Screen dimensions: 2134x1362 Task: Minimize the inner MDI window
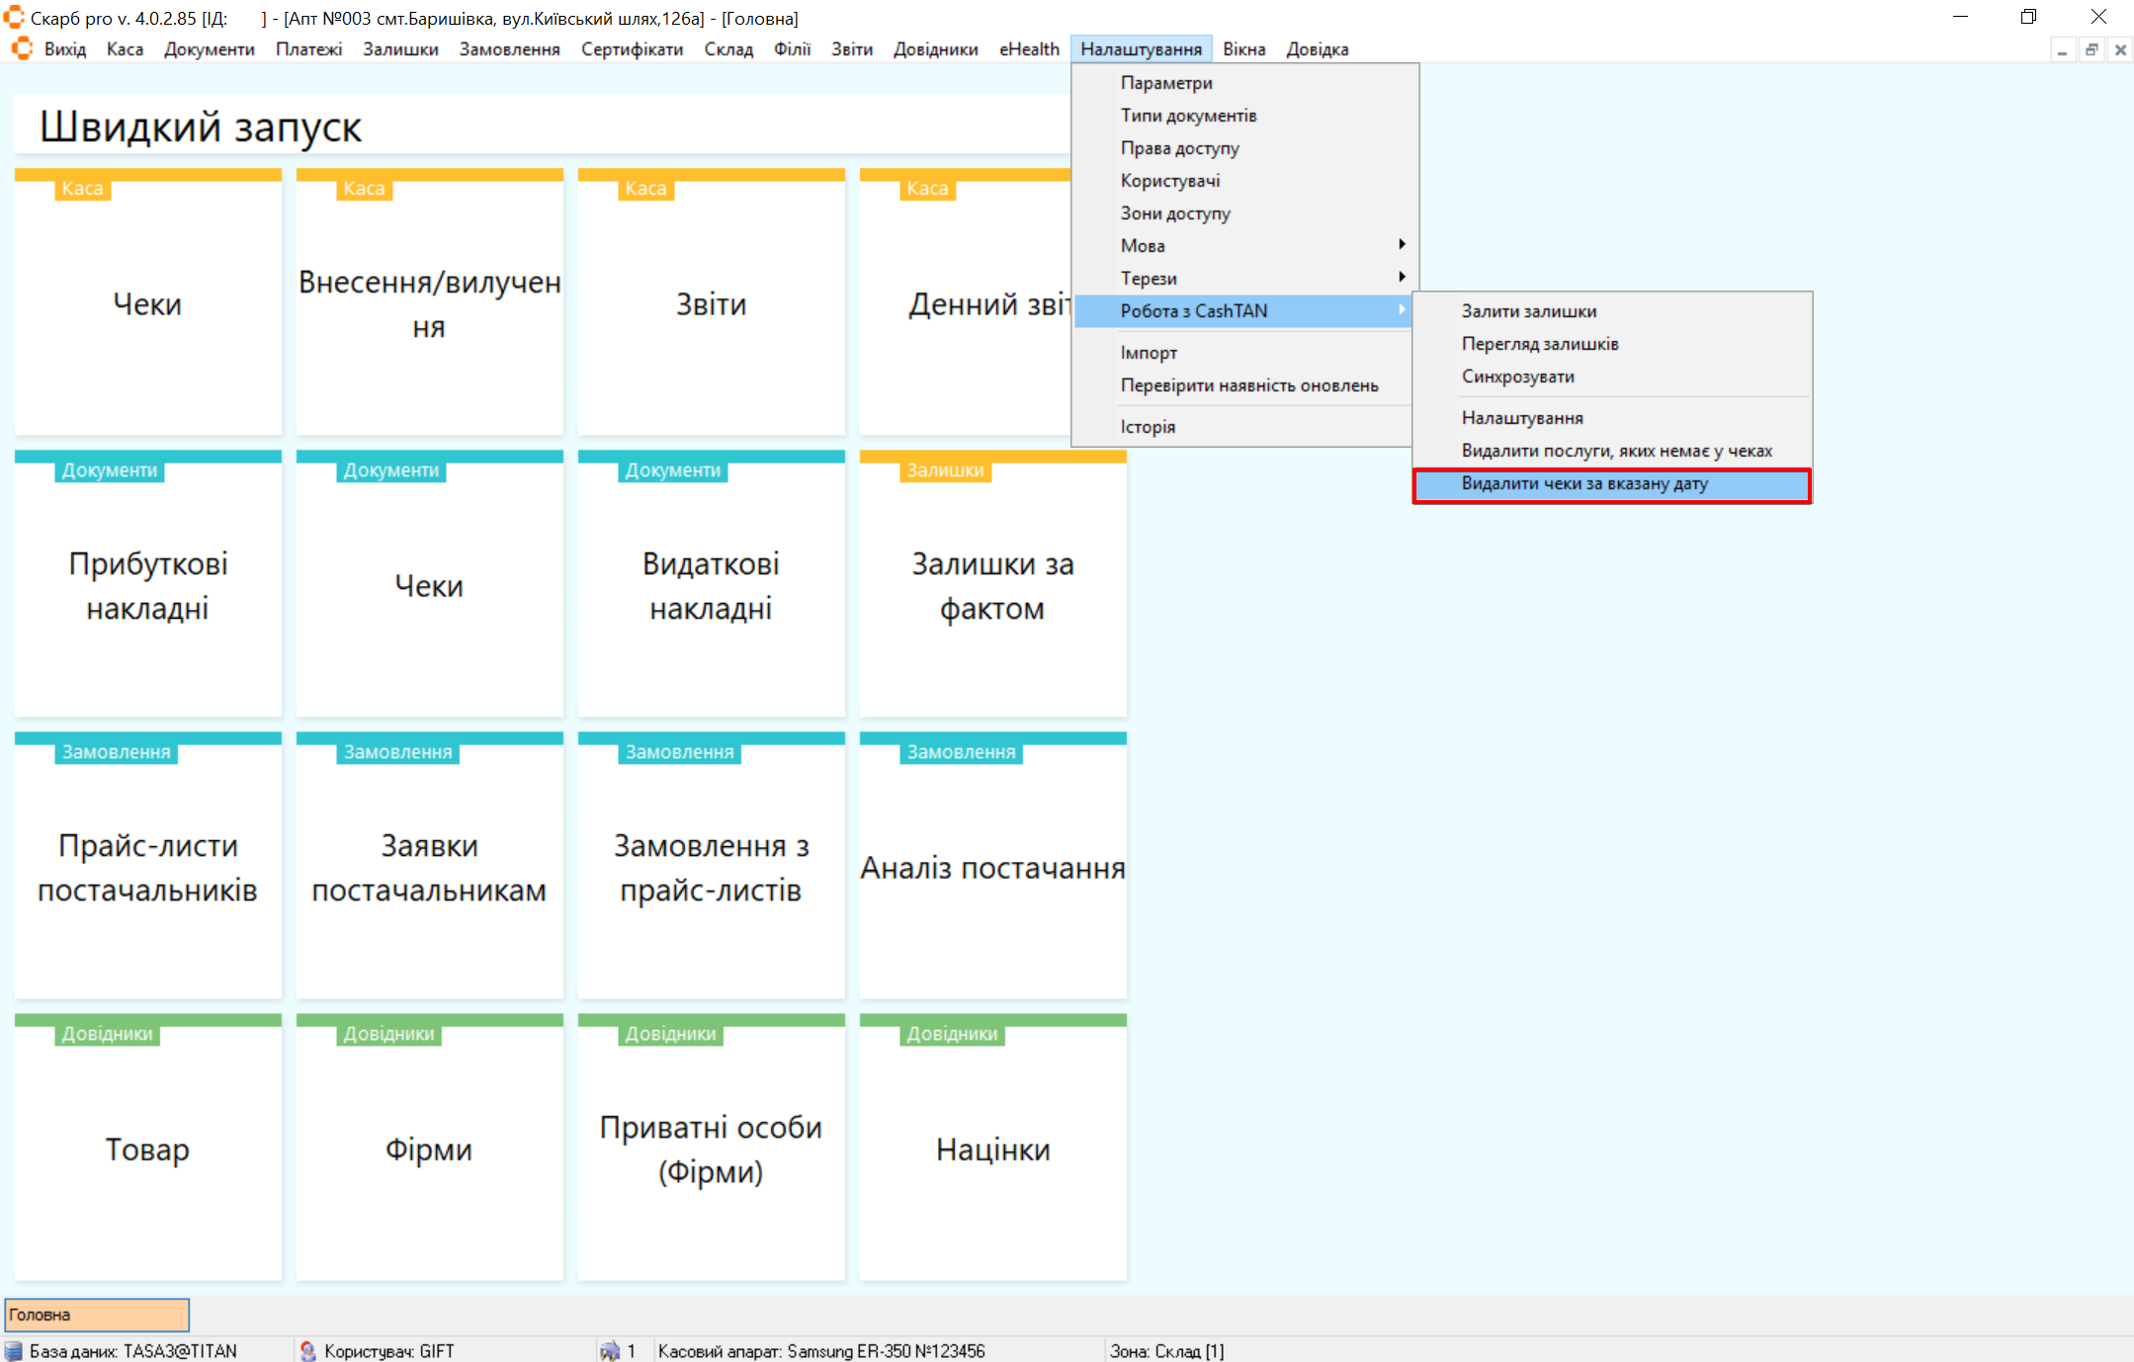[x=2062, y=49]
